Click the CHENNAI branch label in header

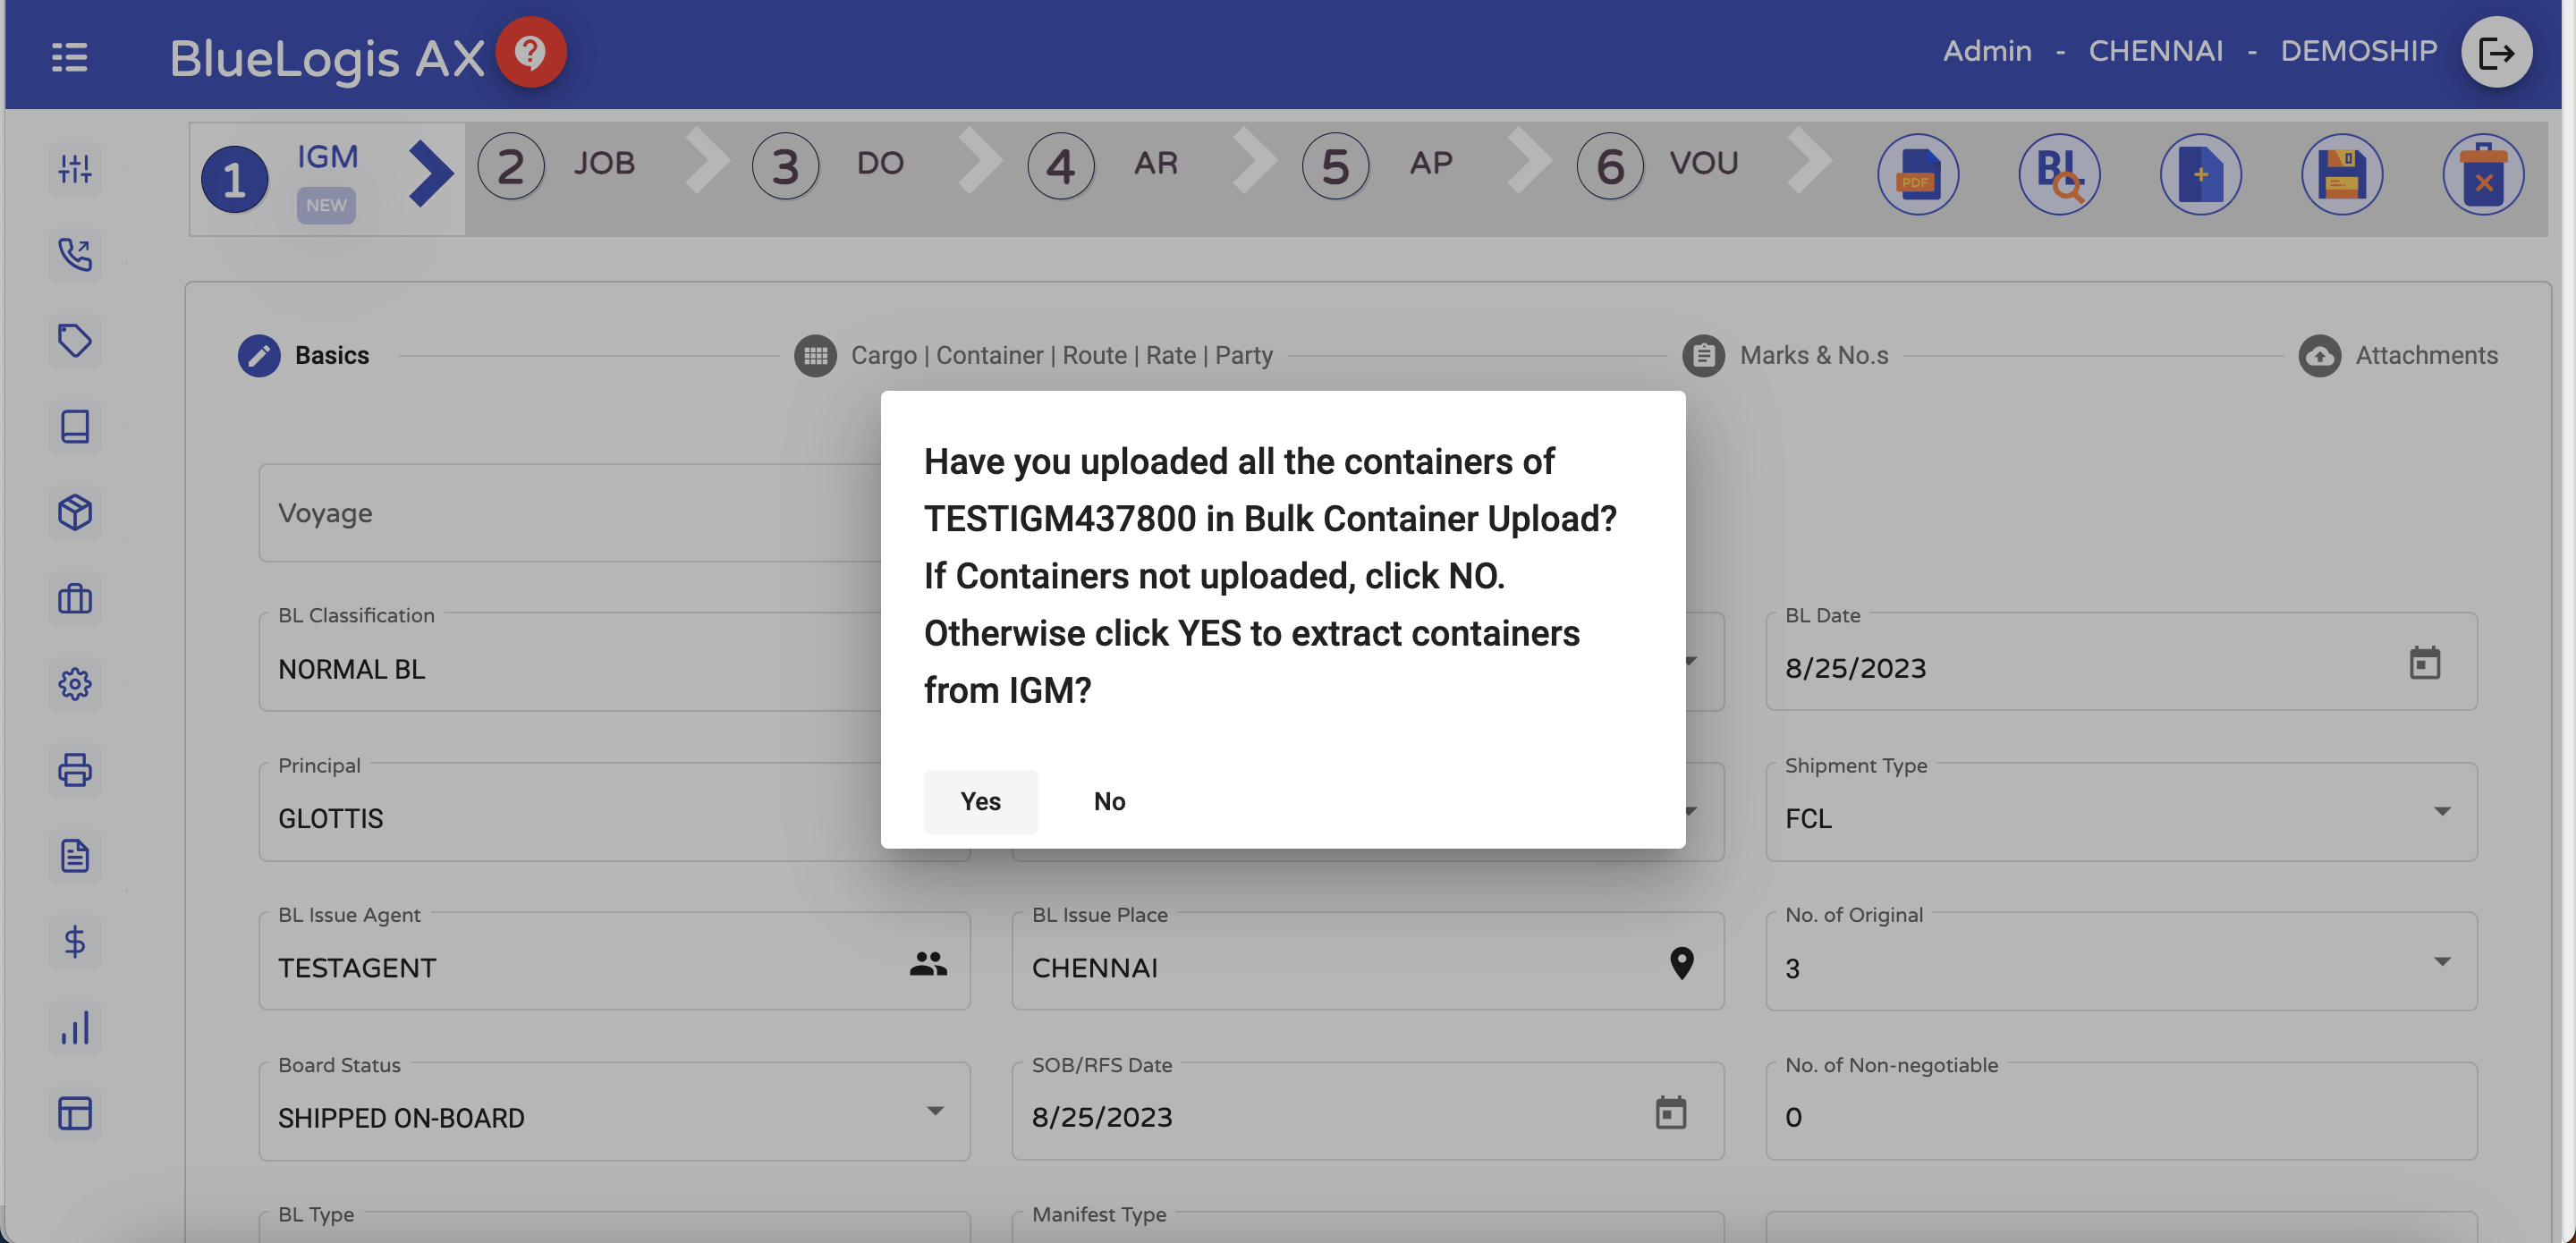click(2155, 50)
